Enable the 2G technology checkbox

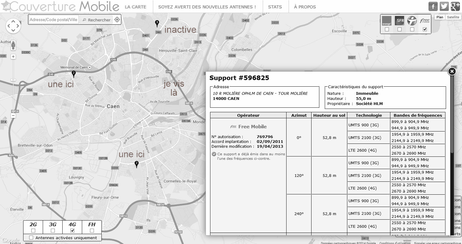point(33,231)
